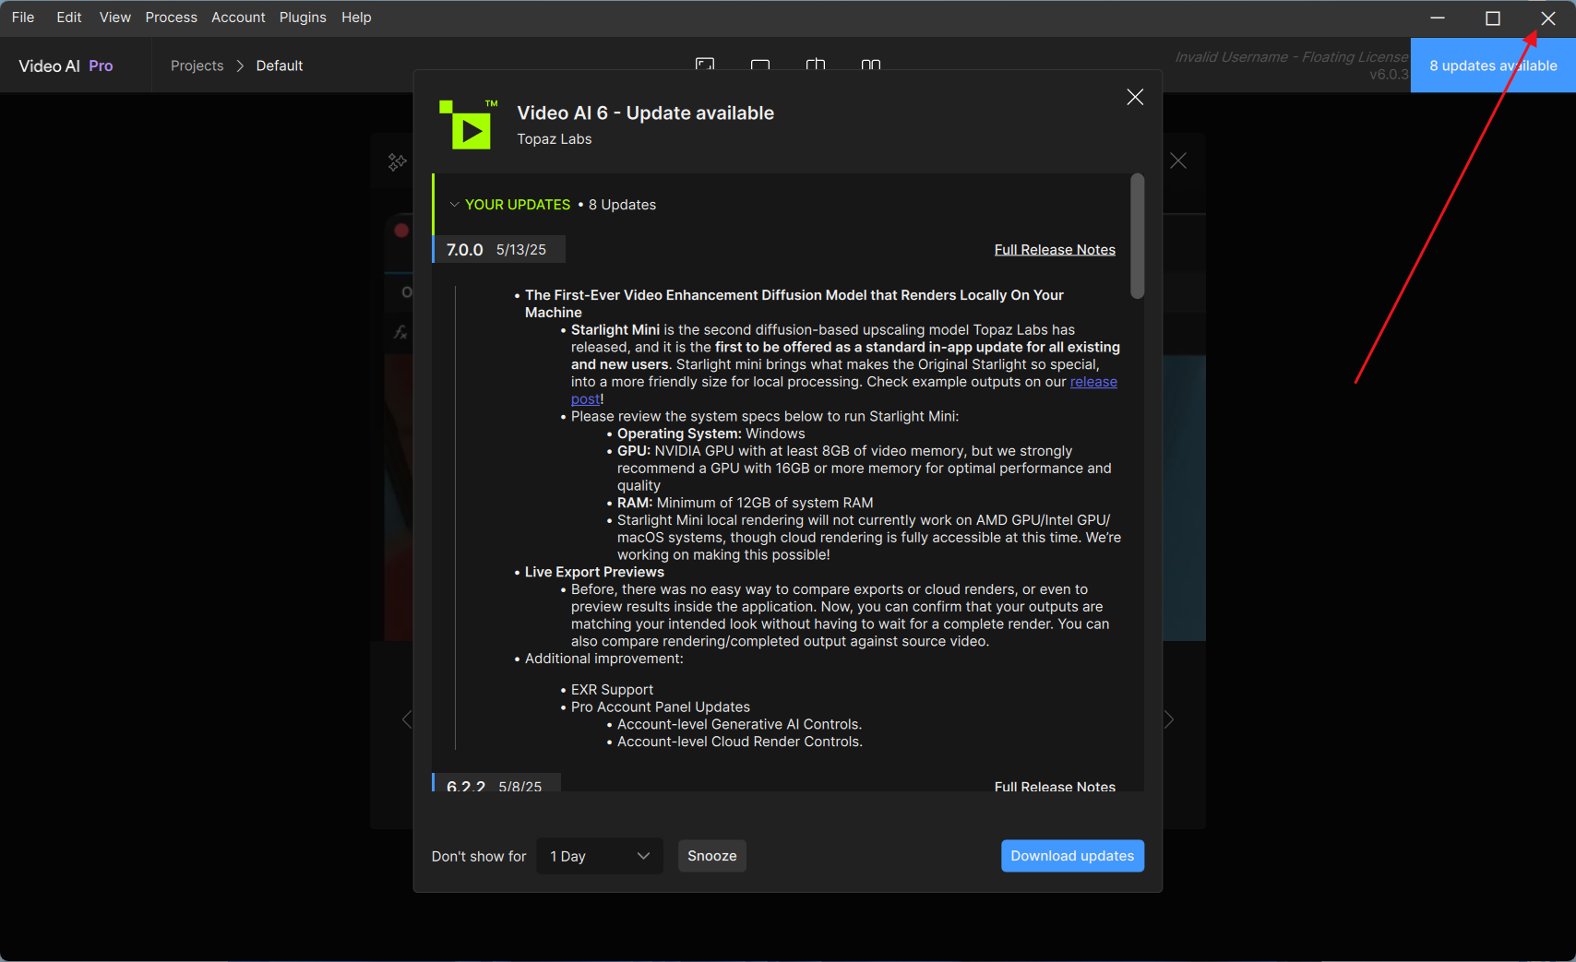Click the 8 updates available banner
Image resolution: width=1576 pixels, height=962 pixels.
[1493, 65]
